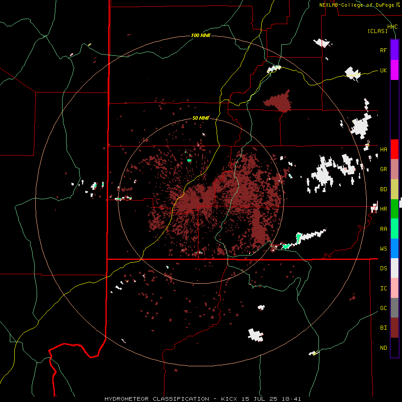402x402 pixels.
Task: Click the KICX radar site identifier
Action: (229, 399)
